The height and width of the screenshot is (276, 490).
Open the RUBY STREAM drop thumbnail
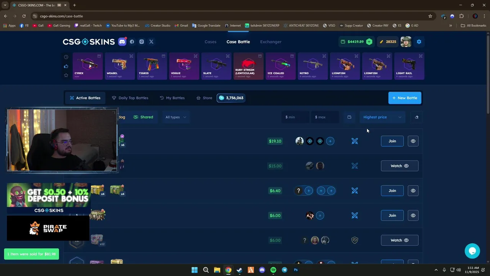(x=248, y=66)
